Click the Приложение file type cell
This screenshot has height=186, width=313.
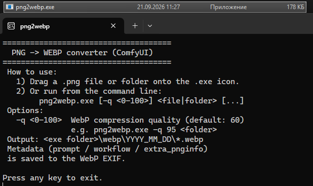(x=228, y=7)
